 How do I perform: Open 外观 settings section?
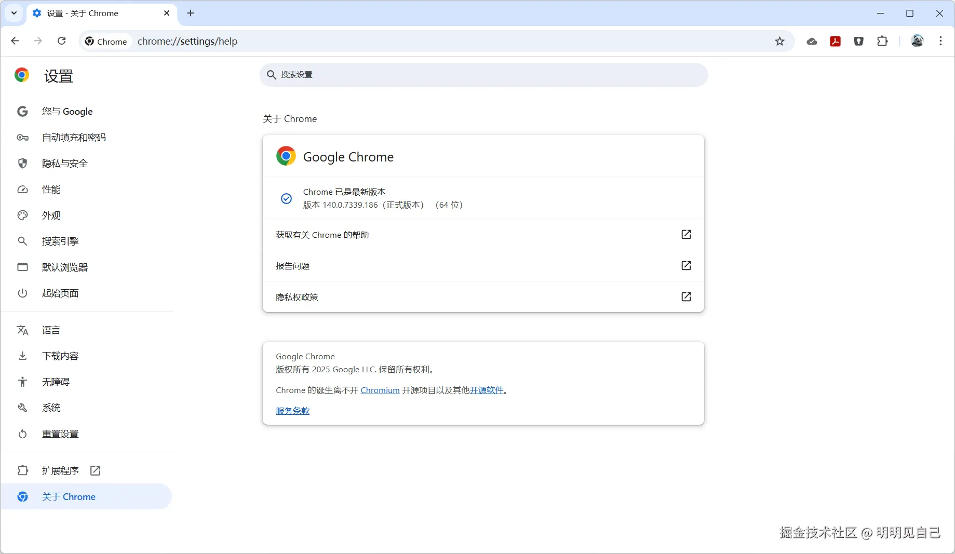point(86,215)
